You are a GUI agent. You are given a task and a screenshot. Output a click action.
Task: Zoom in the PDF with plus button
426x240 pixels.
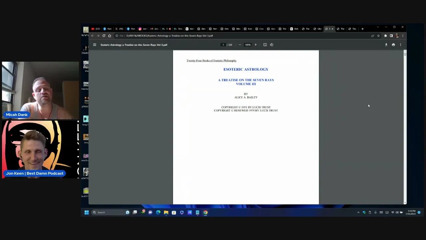[x=256, y=45]
